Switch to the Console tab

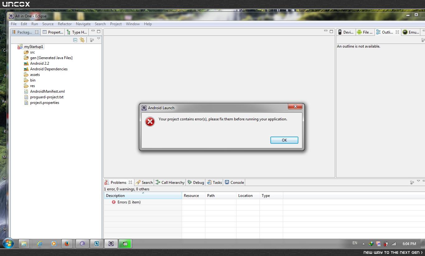(x=234, y=182)
